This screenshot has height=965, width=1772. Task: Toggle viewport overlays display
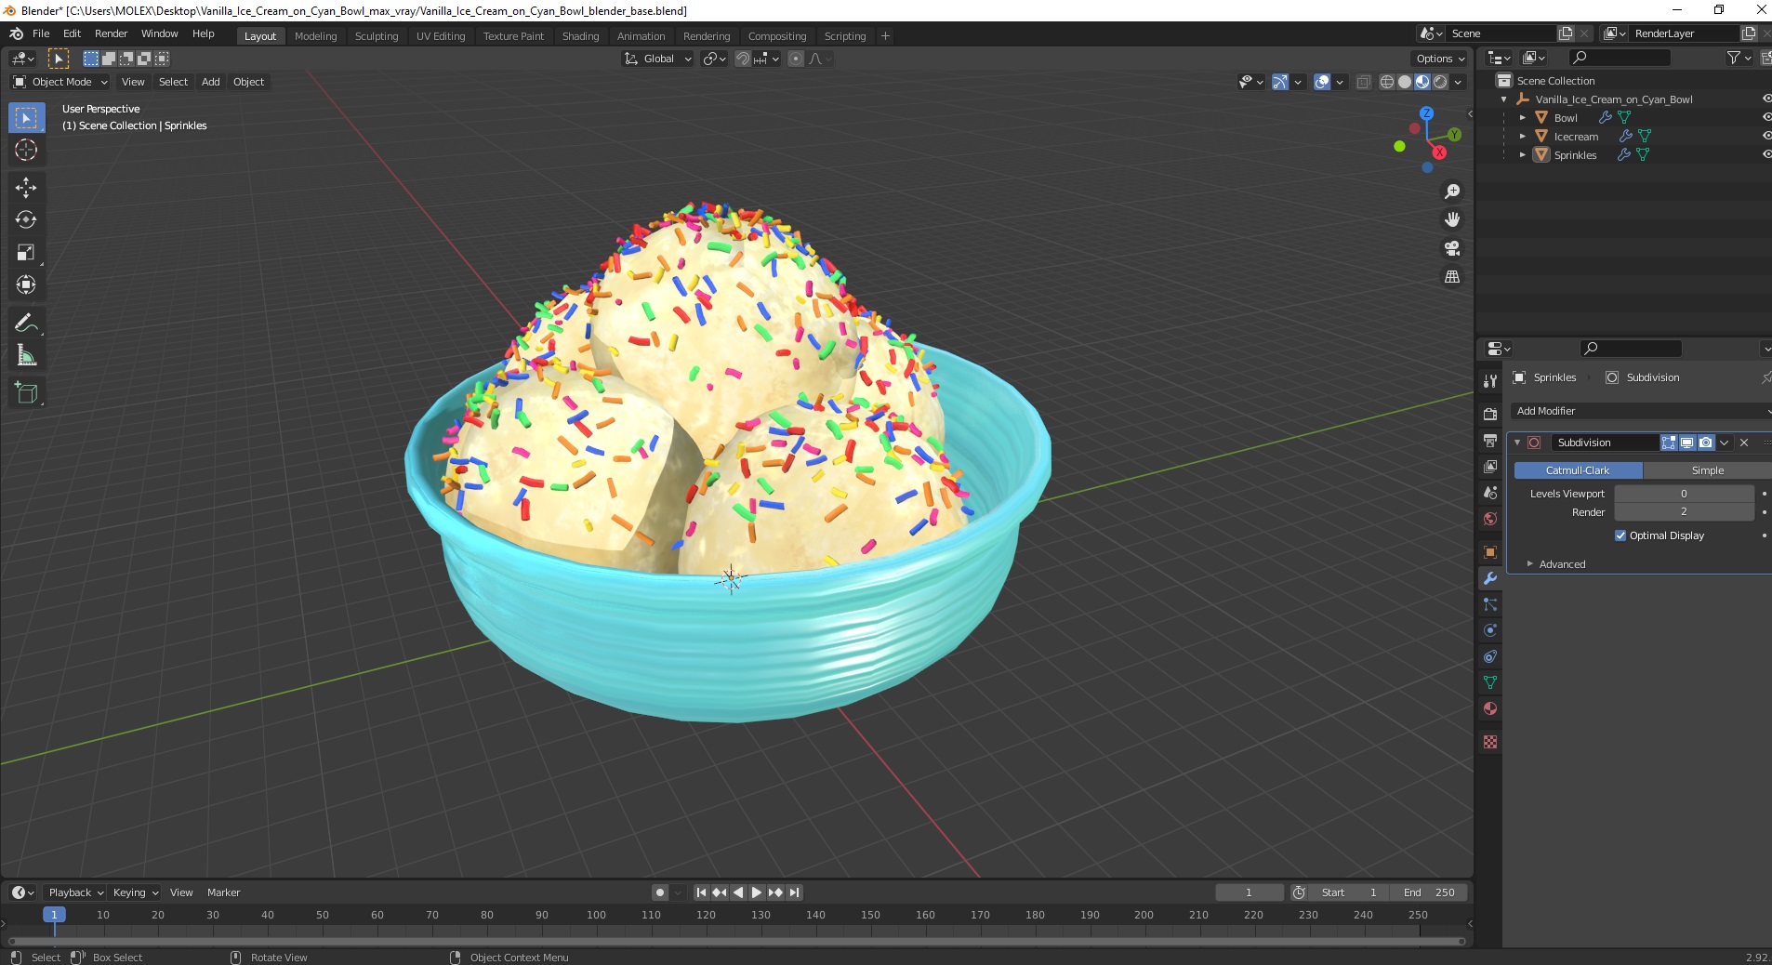[1322, 82]
